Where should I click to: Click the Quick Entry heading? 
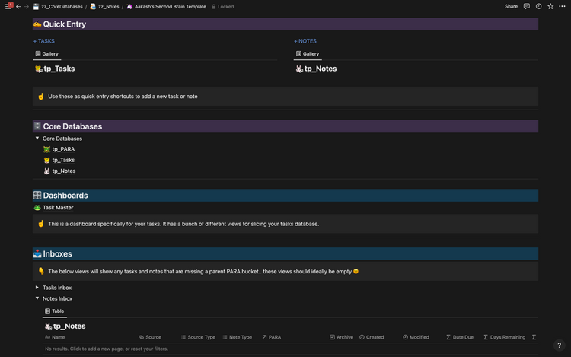tap(65, 24)
